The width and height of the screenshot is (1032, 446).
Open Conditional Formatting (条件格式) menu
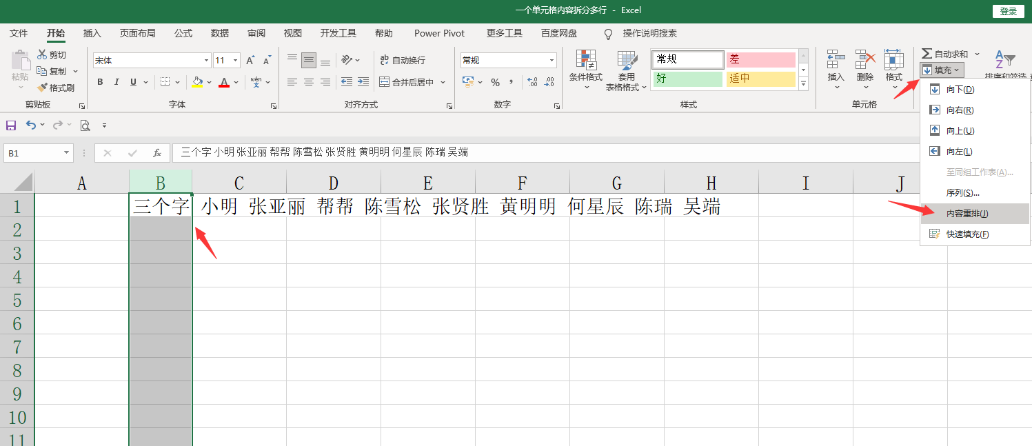[x=586, y=70]
